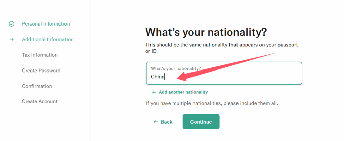Click the small label inside nationality field

(176, 68)
